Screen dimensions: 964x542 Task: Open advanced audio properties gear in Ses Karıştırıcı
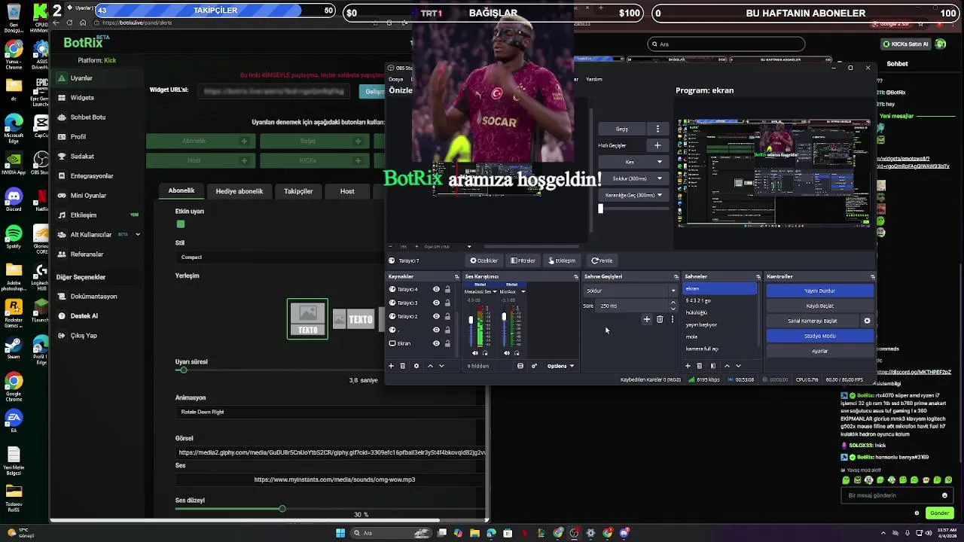534,366
